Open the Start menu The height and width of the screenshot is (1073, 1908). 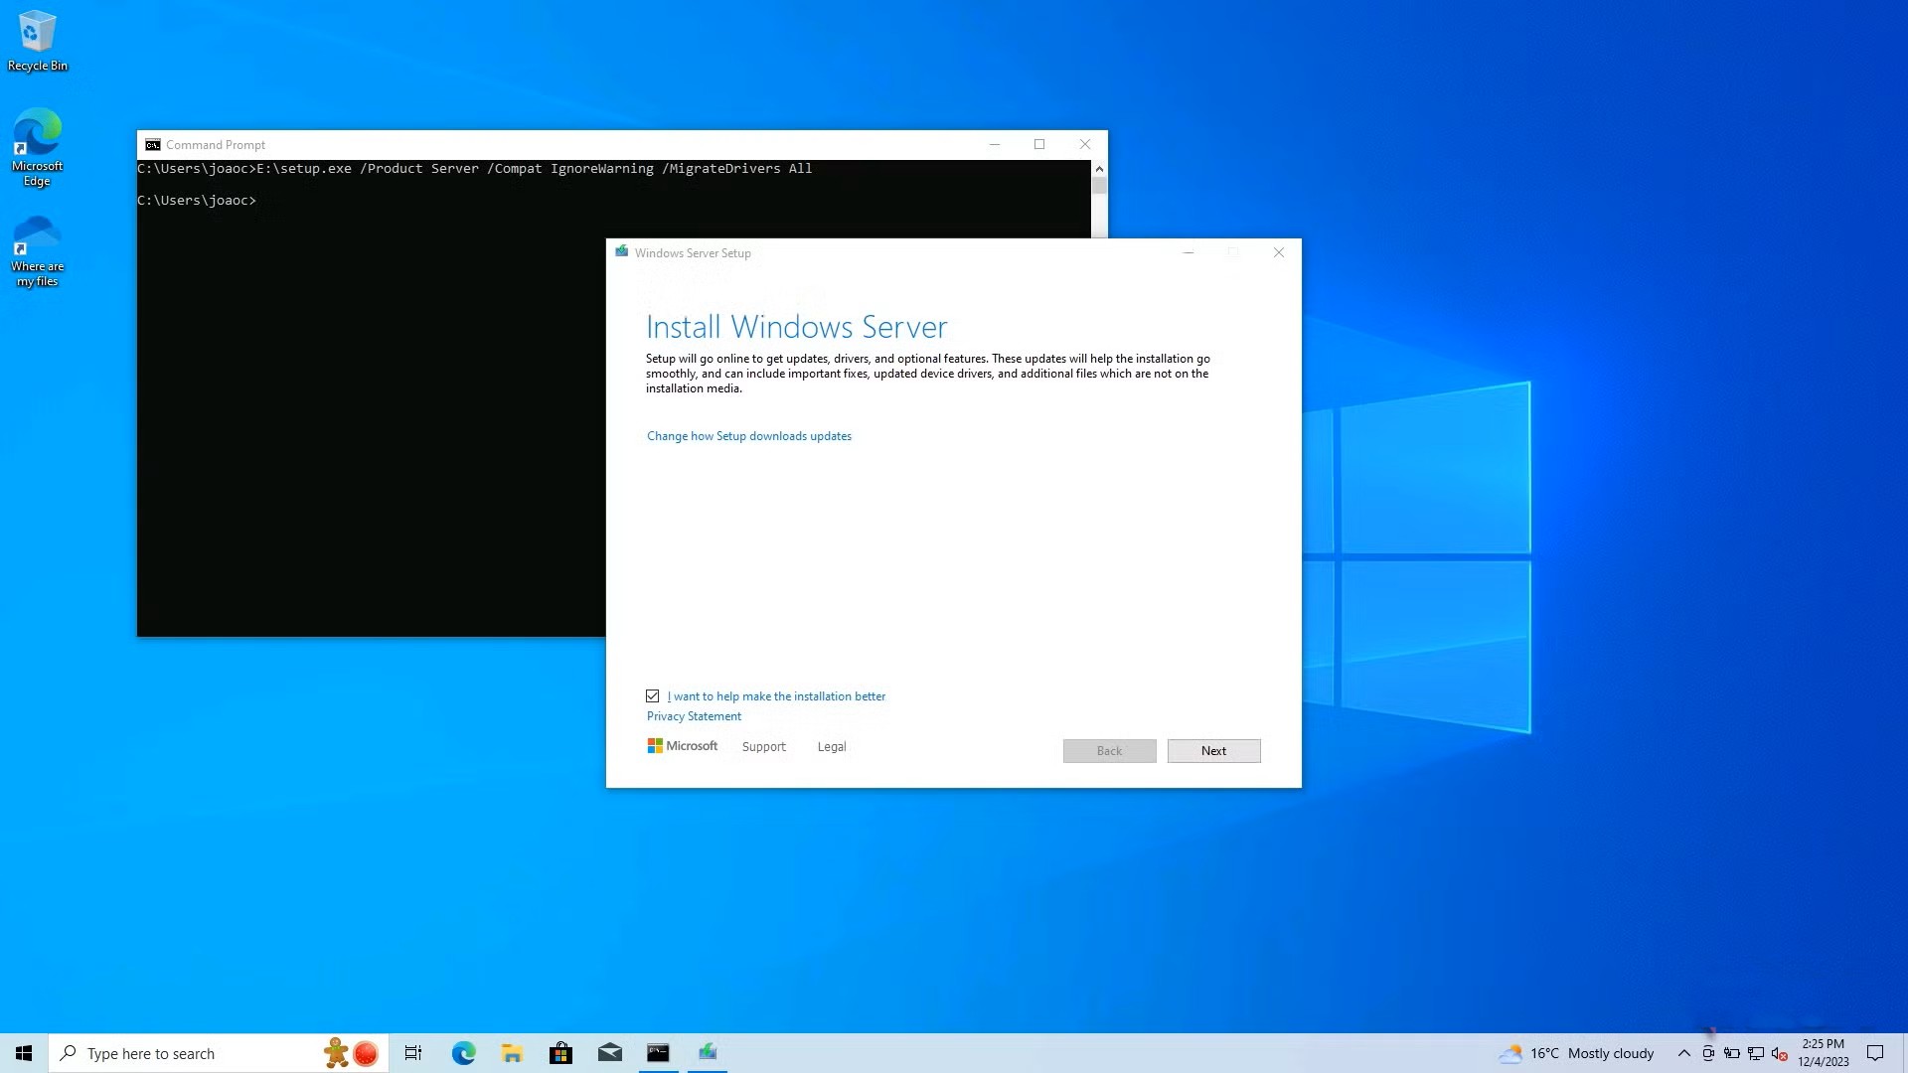23,1052
